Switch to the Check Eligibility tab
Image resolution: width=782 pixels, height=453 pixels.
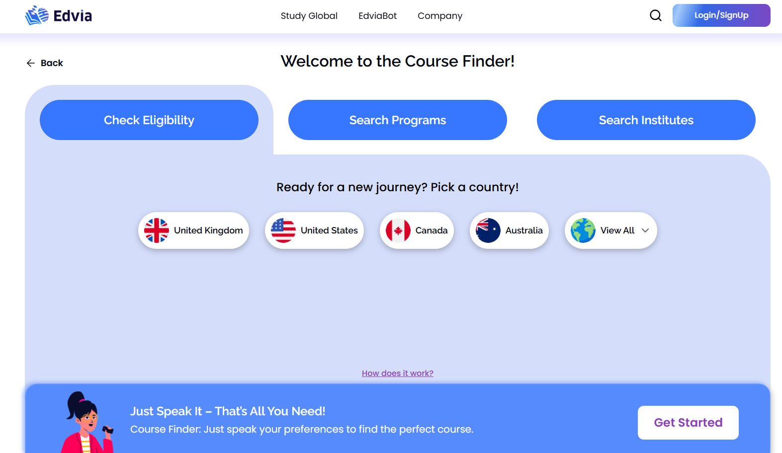pos(149,120)
